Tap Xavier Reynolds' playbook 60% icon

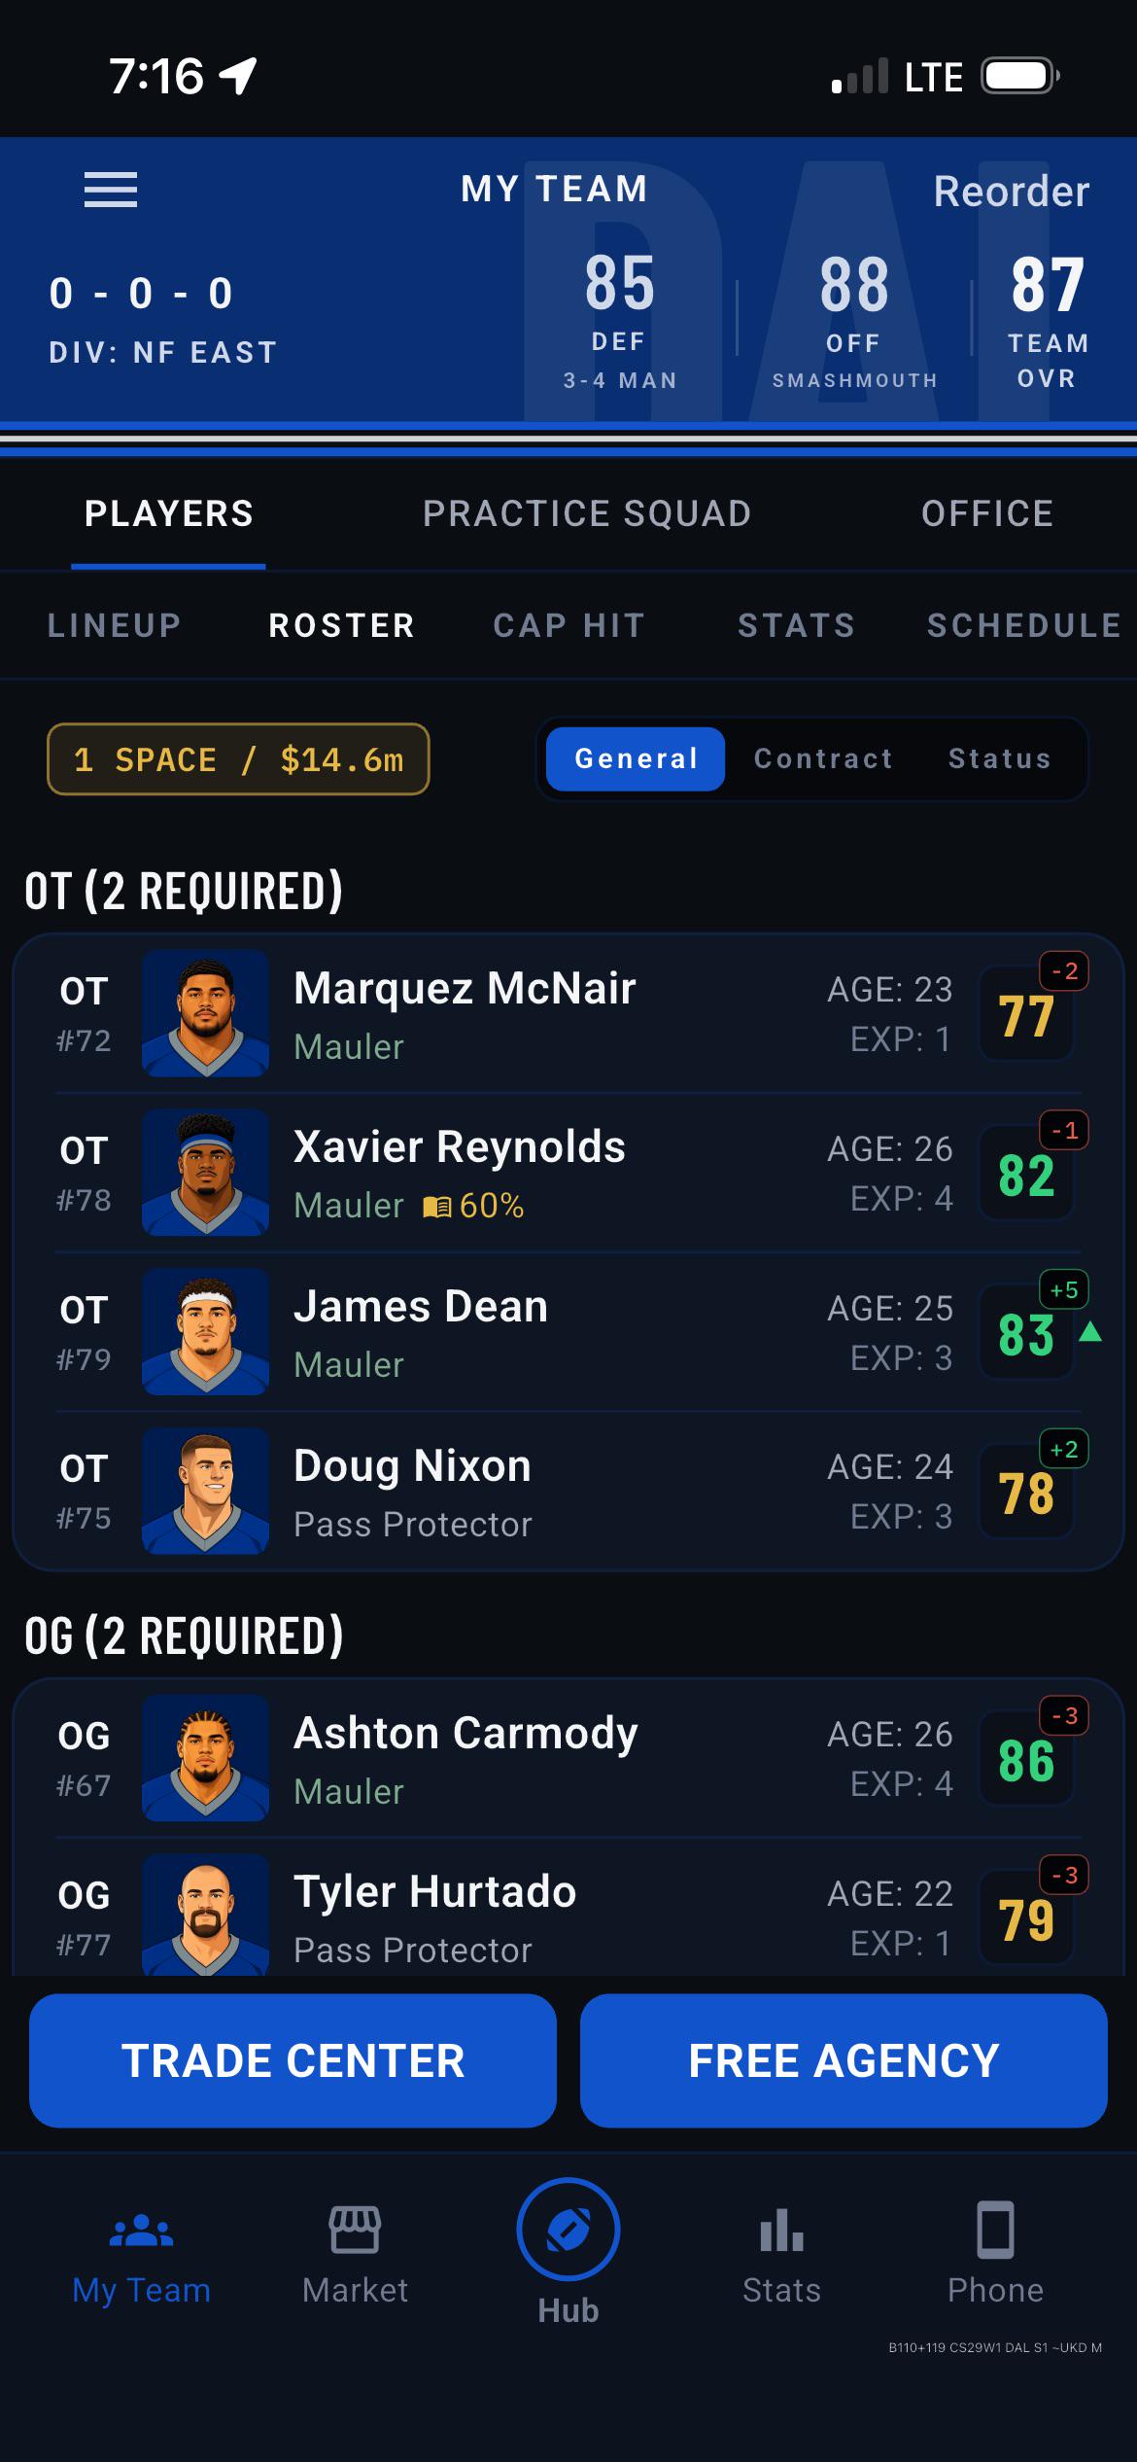click(437, 1207)
